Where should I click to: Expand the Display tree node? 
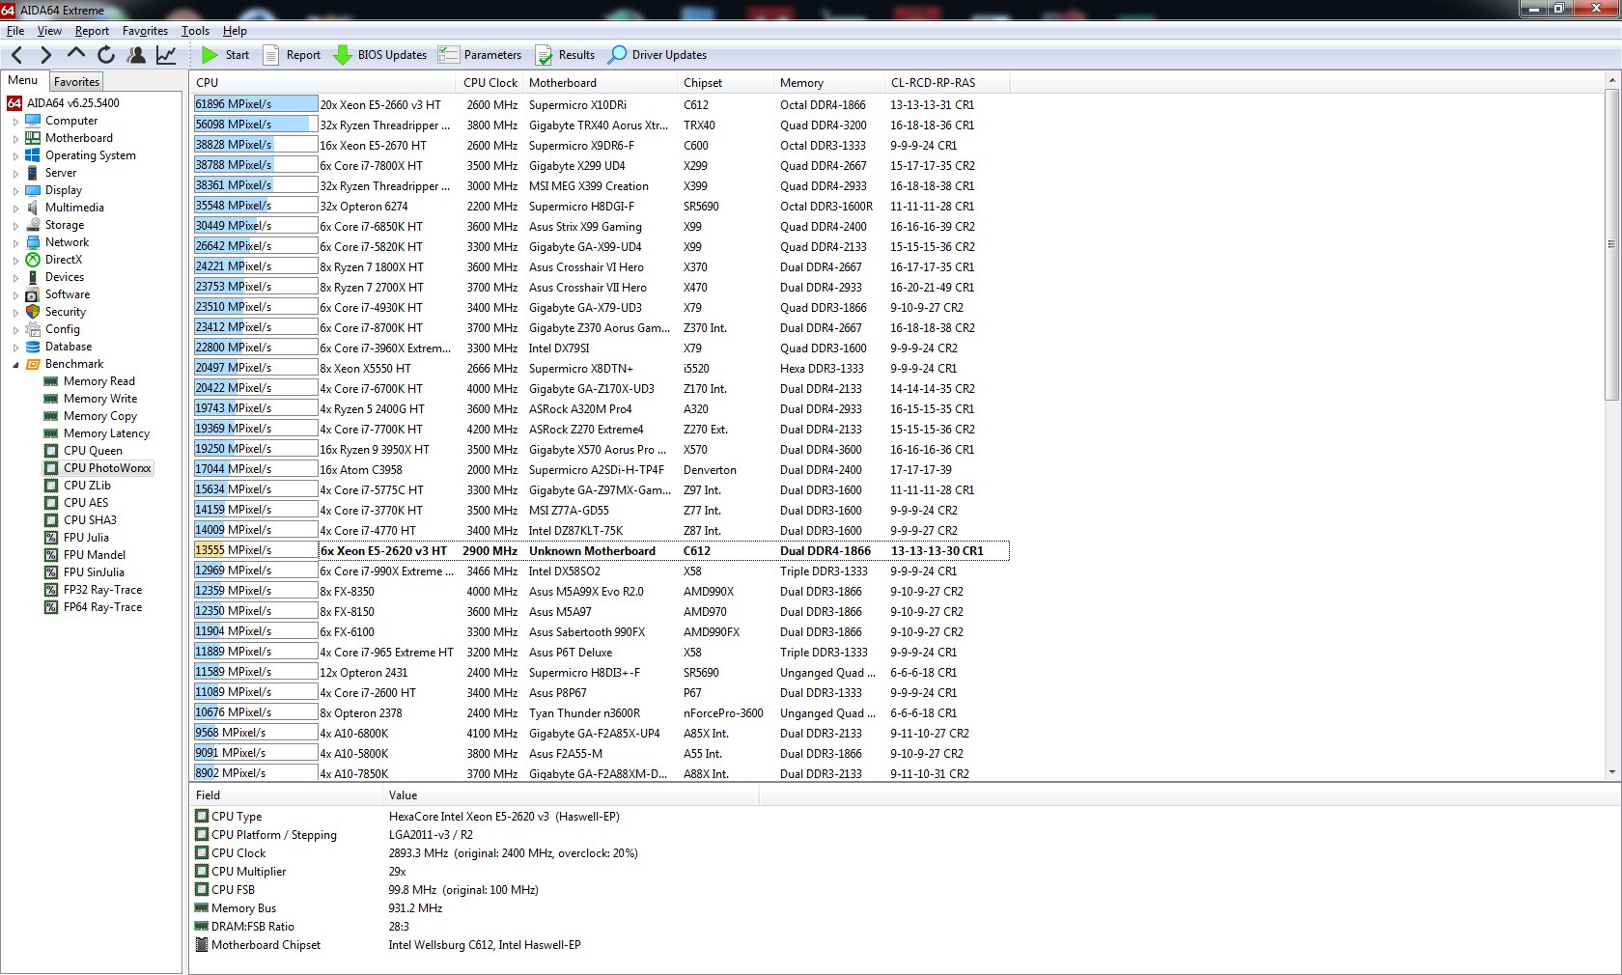point(15,191)
